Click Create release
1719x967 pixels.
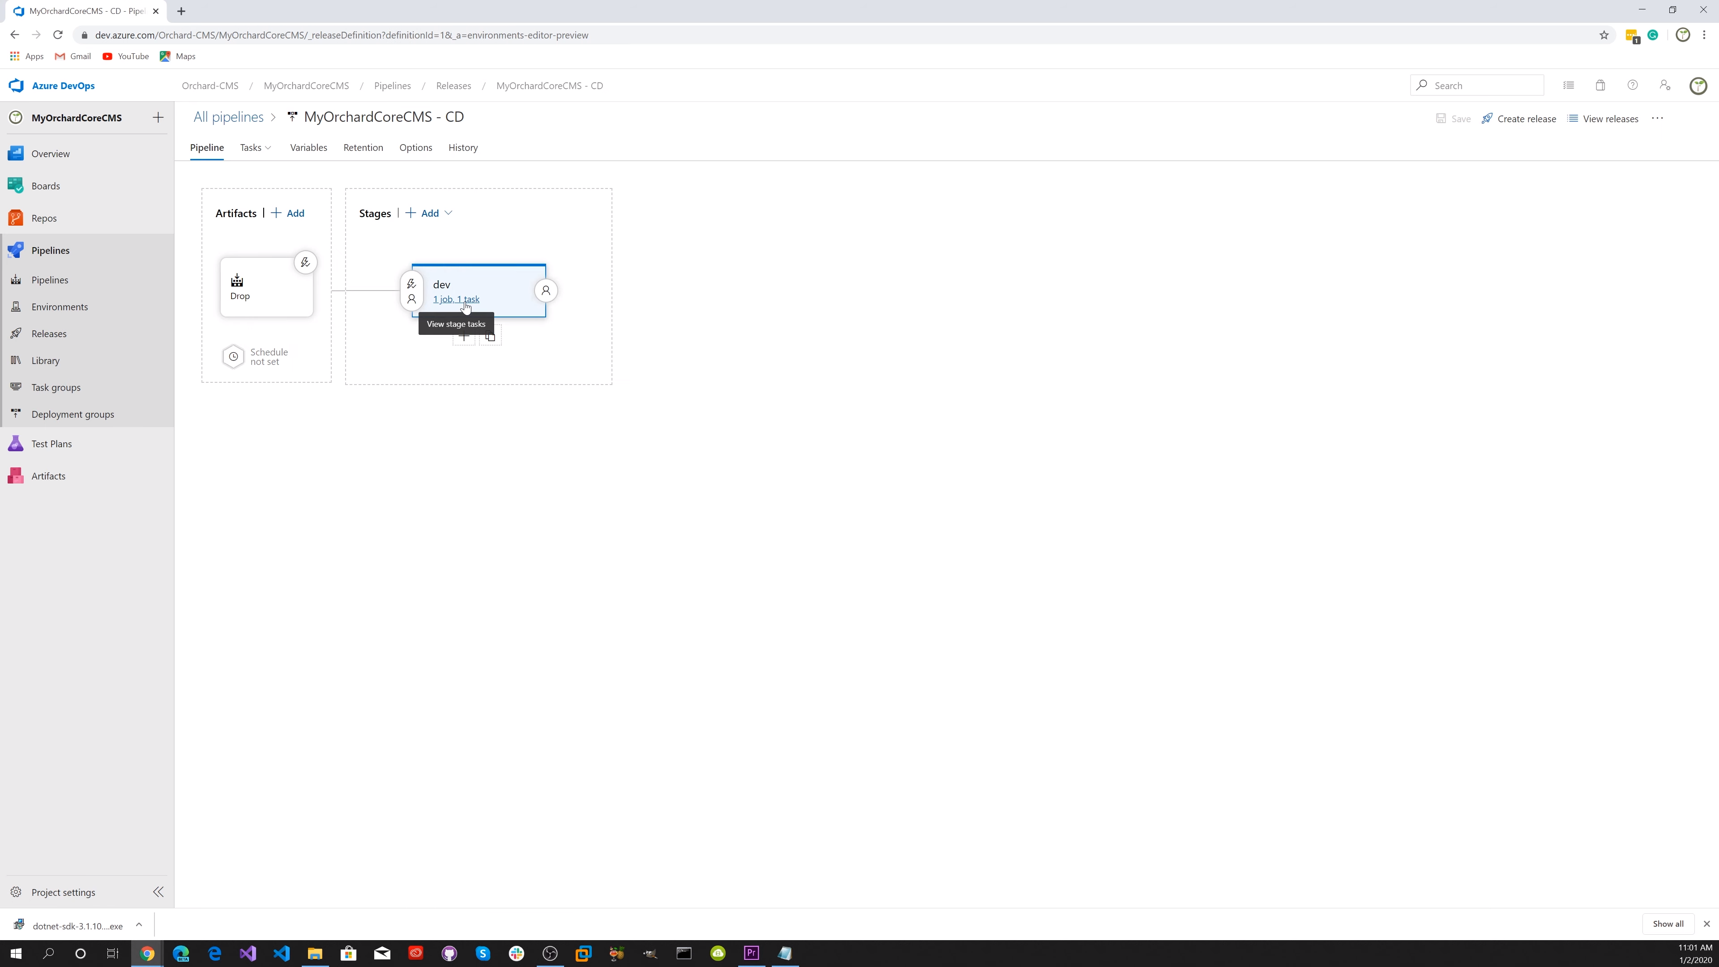(x=1519, y=119)
